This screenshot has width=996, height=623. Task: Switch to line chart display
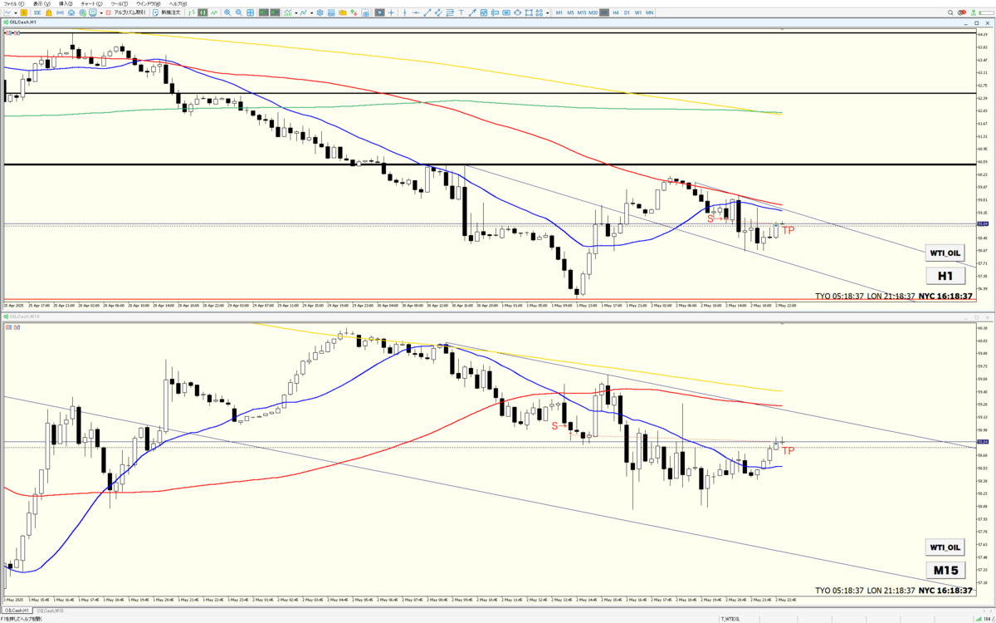point(214,12)
